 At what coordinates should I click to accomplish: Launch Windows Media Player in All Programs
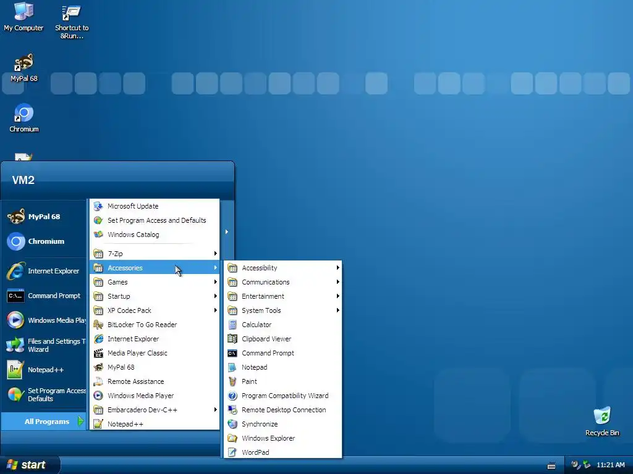pos(155,396)
